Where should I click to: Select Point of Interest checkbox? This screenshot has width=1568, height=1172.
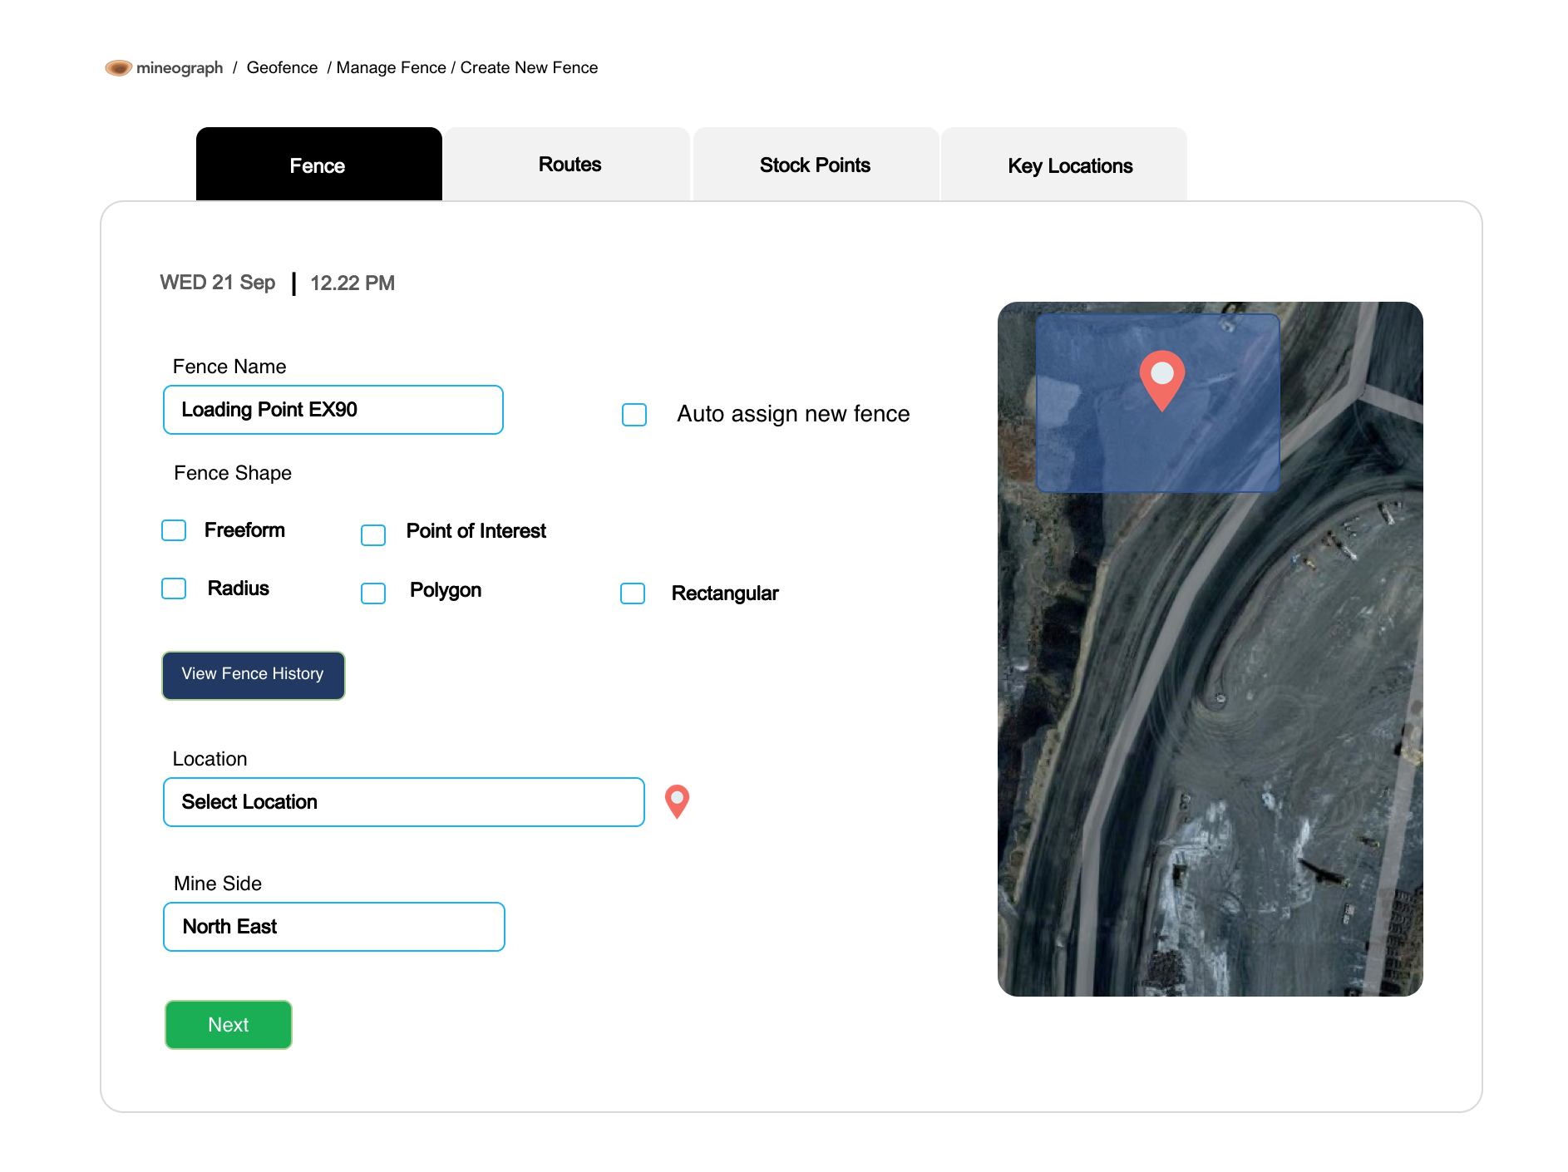pos(373,534)
